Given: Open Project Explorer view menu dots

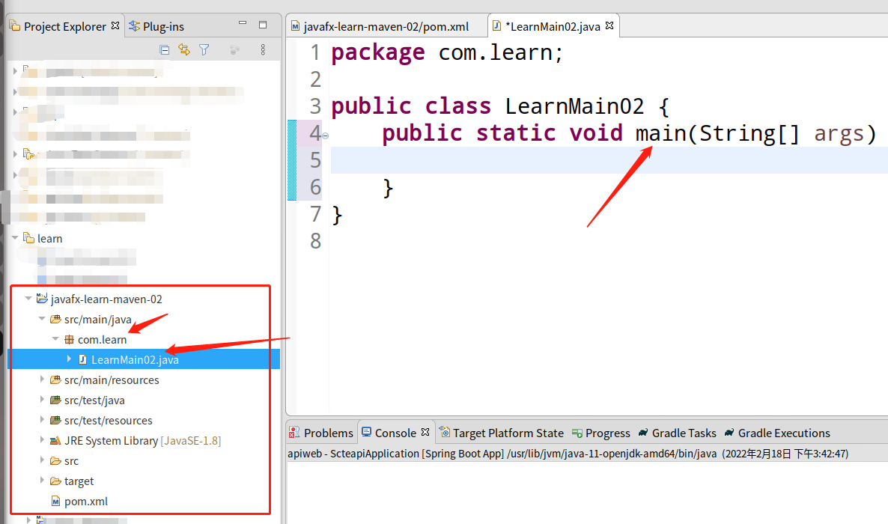Looking at the screenshot, I should click(263, 50).
